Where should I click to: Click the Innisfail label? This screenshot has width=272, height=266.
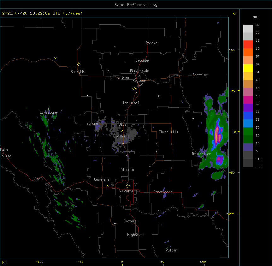click(131, 103)
